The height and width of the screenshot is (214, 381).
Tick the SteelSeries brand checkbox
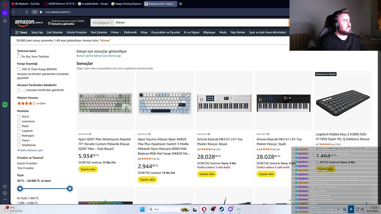pos(19,145)
